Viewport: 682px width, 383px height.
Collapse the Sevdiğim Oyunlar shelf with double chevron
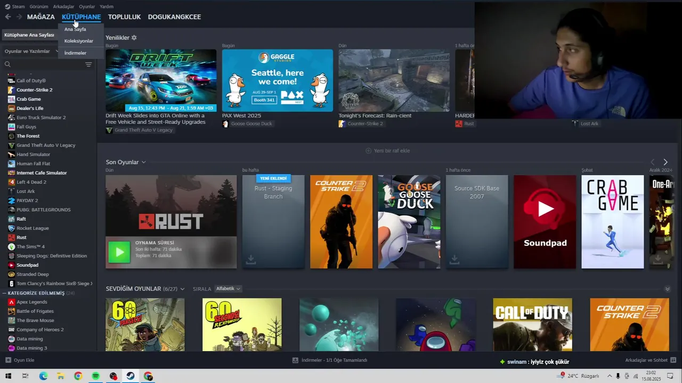pos(667,289)
